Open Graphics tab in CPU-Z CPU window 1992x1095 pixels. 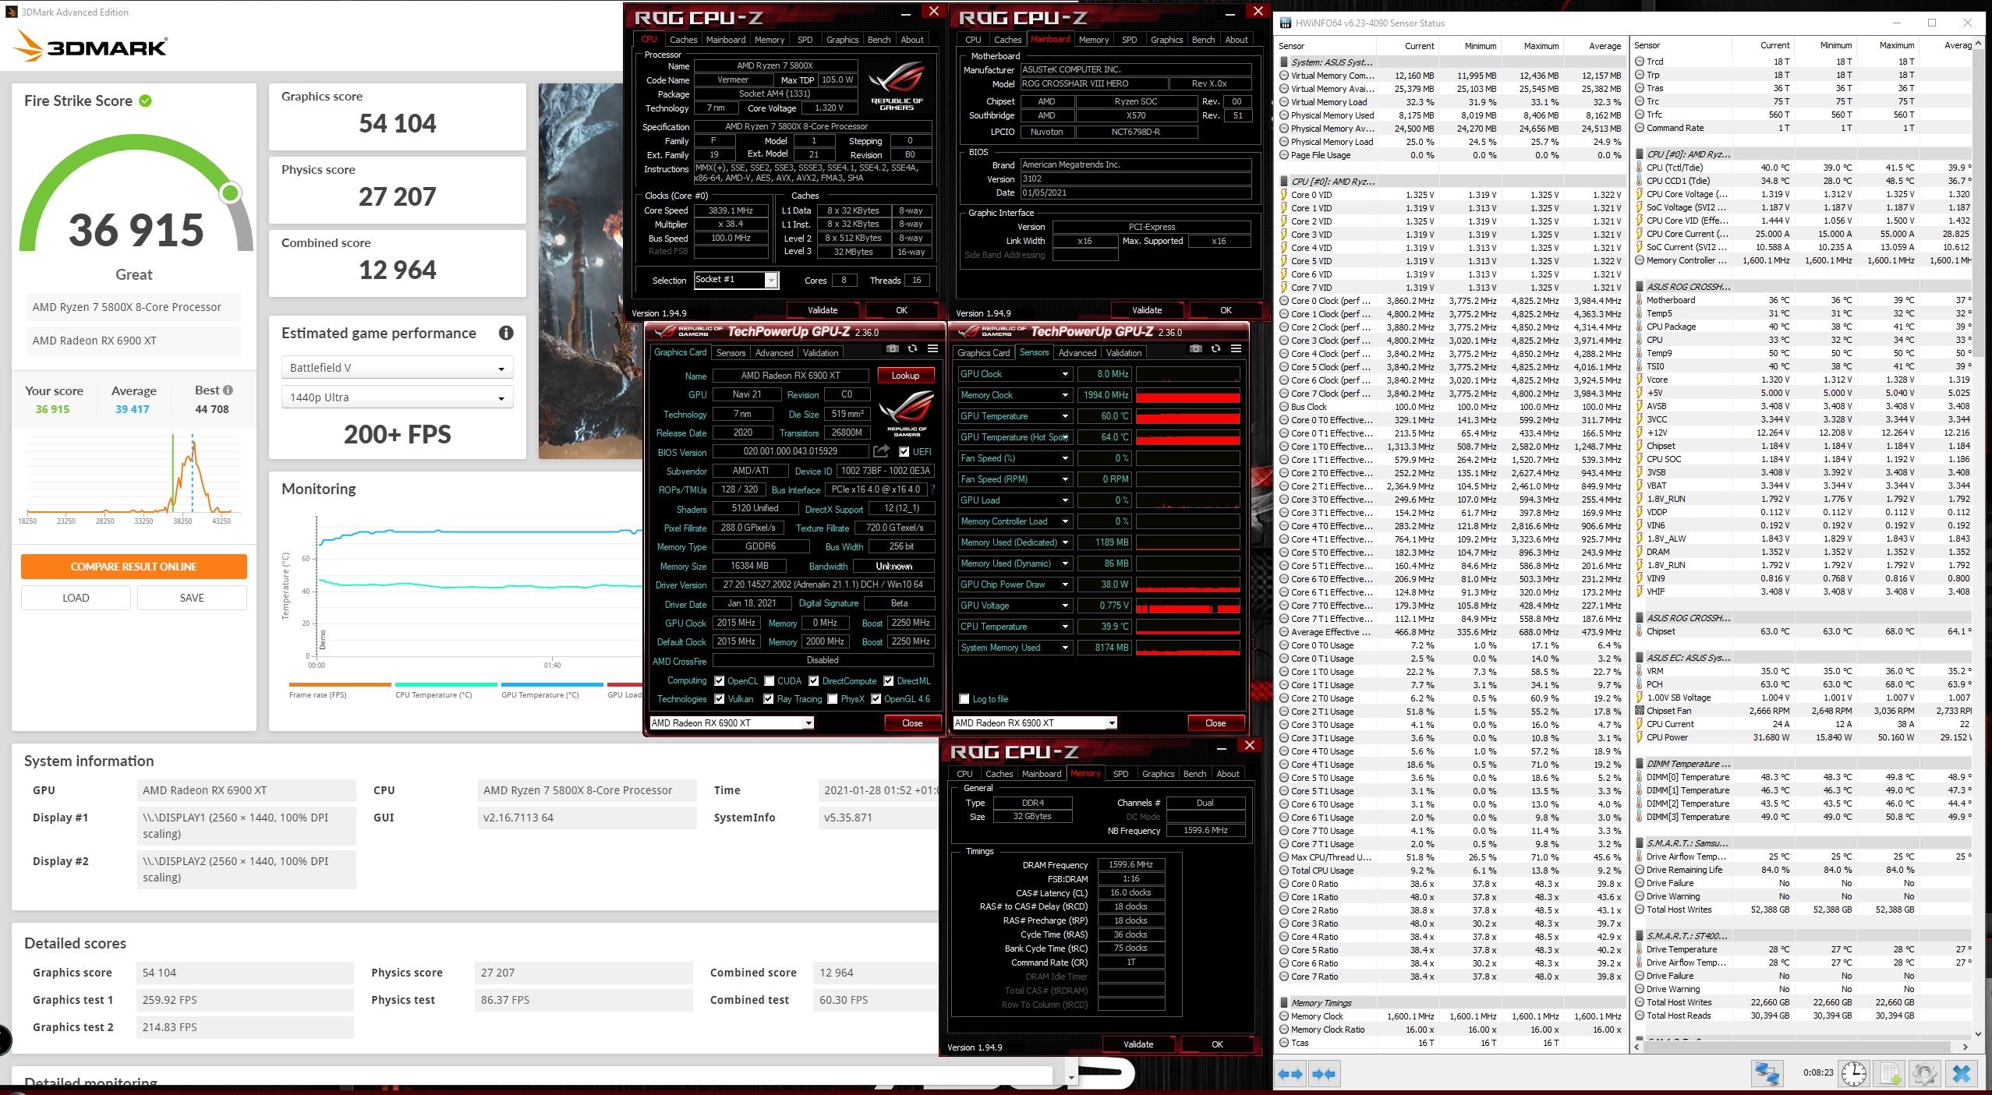tap(842, 40)
